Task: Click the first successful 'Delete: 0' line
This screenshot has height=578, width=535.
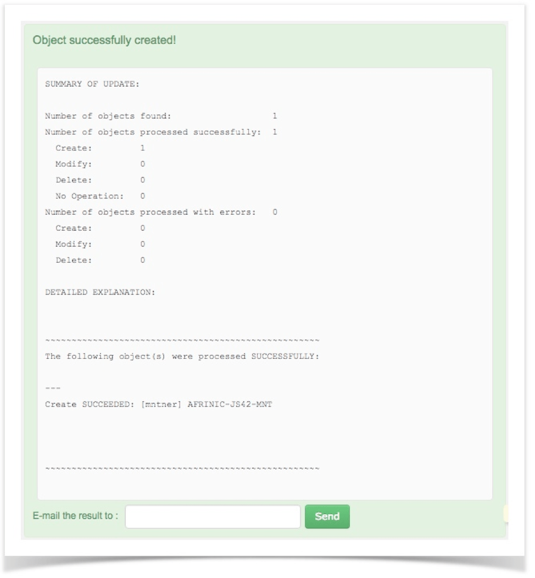Action: (100, 180)
